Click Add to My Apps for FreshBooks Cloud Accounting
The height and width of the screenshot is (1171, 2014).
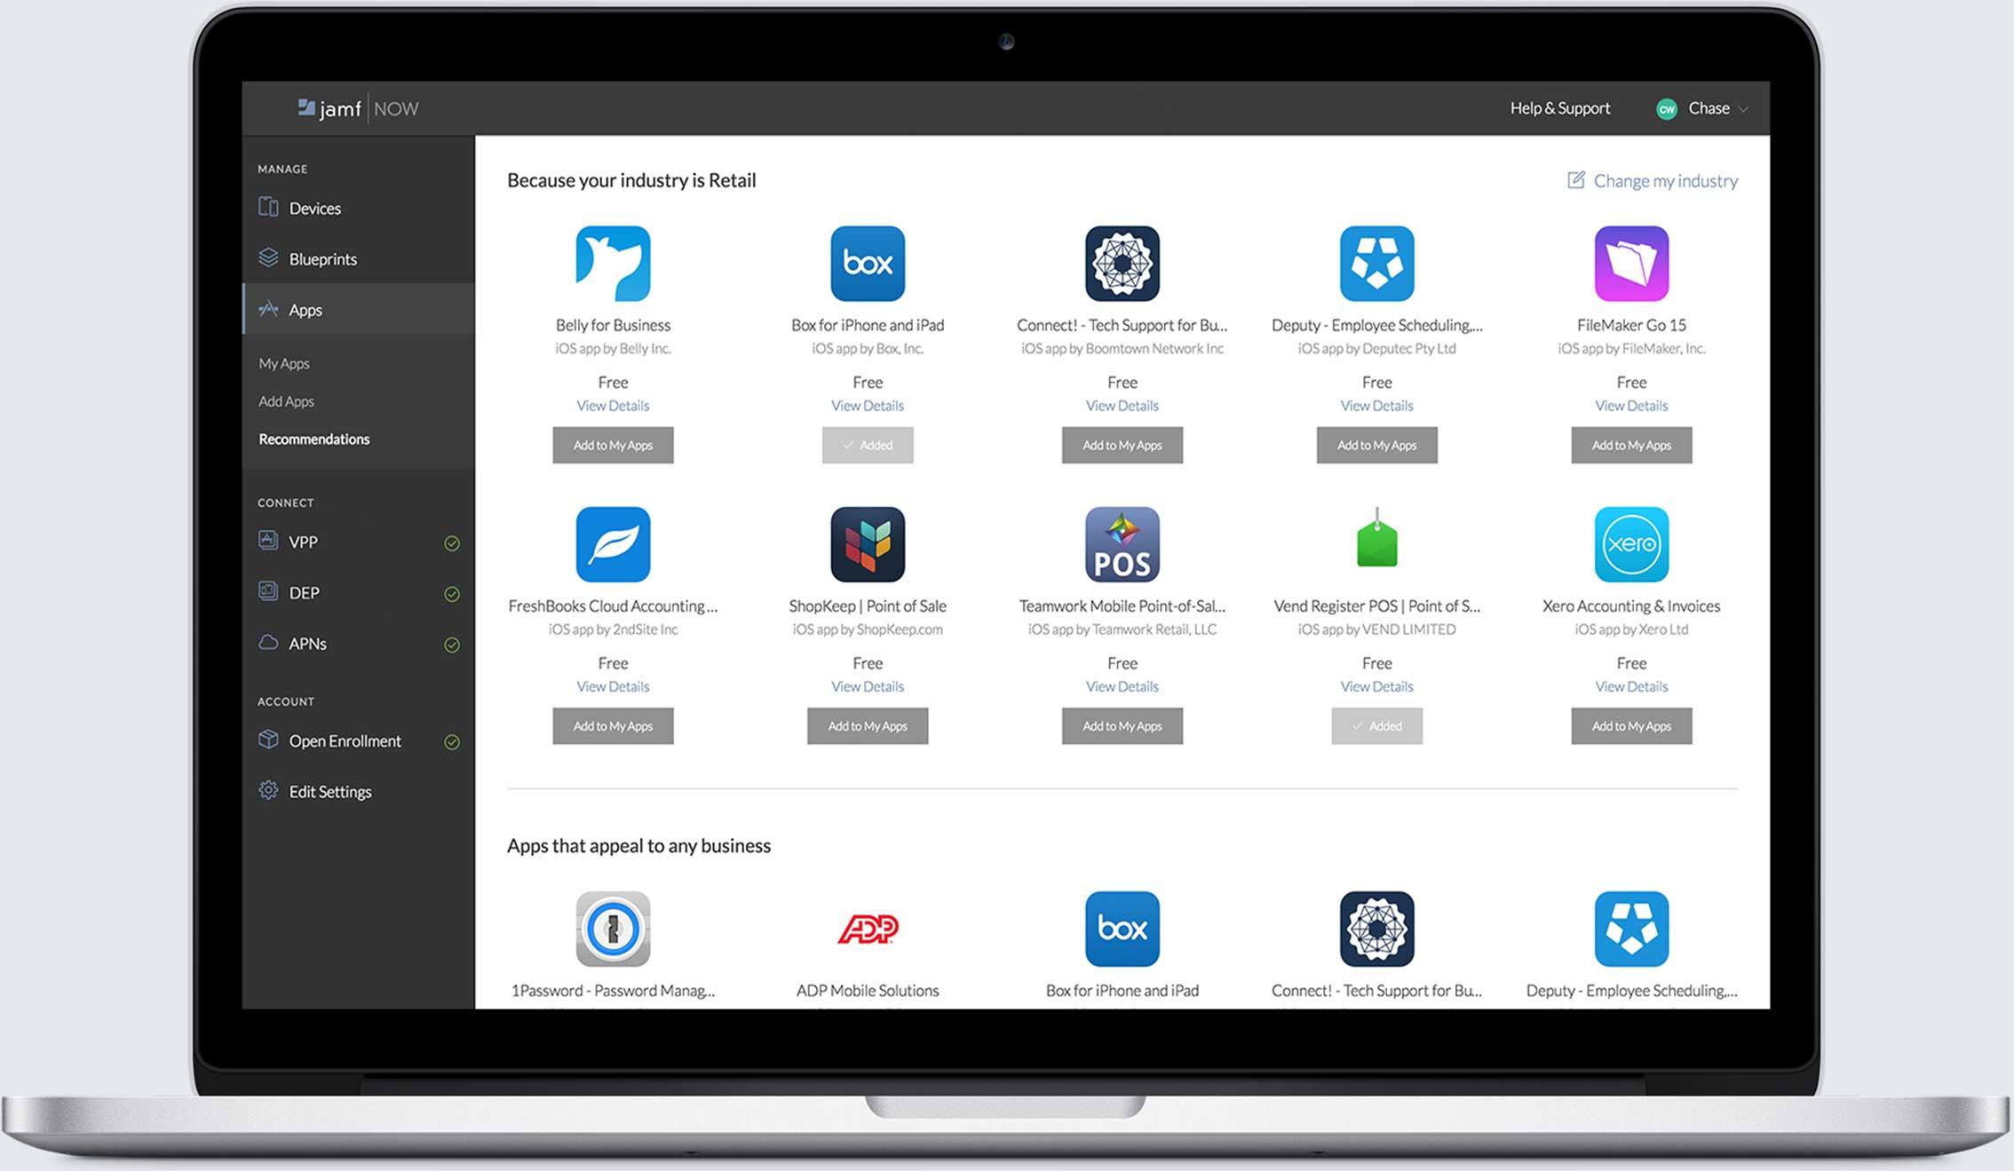tap(614, 725)
